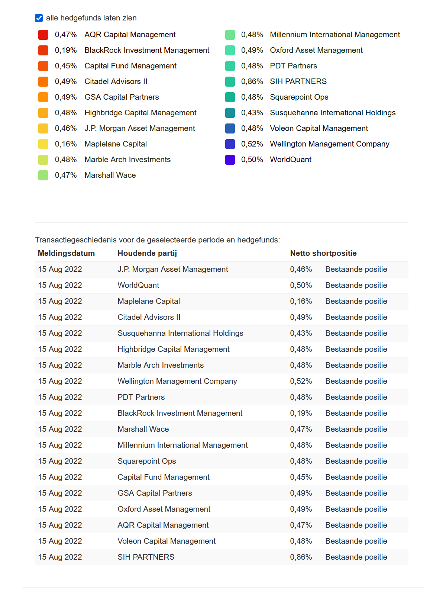Select Citadel Advisors II legend label

coord(116,81)
